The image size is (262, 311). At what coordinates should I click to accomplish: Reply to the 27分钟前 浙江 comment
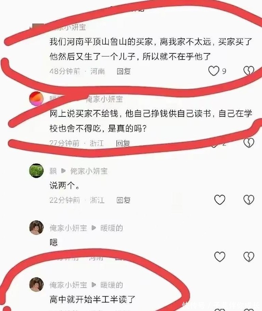[x=123, y=143]
